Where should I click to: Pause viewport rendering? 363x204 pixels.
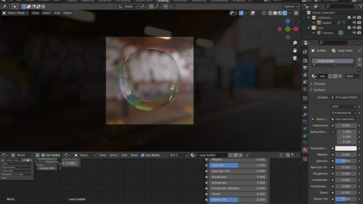[296, 13]
